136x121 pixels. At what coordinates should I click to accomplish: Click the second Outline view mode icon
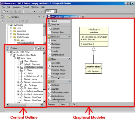click(x=39, y=48)
